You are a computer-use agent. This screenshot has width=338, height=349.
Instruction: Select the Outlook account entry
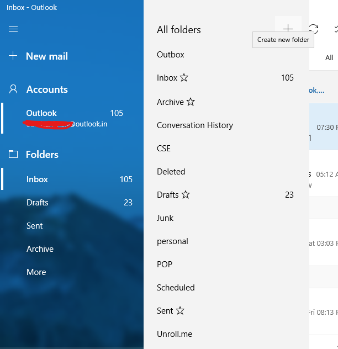click(x=72, y=118)
